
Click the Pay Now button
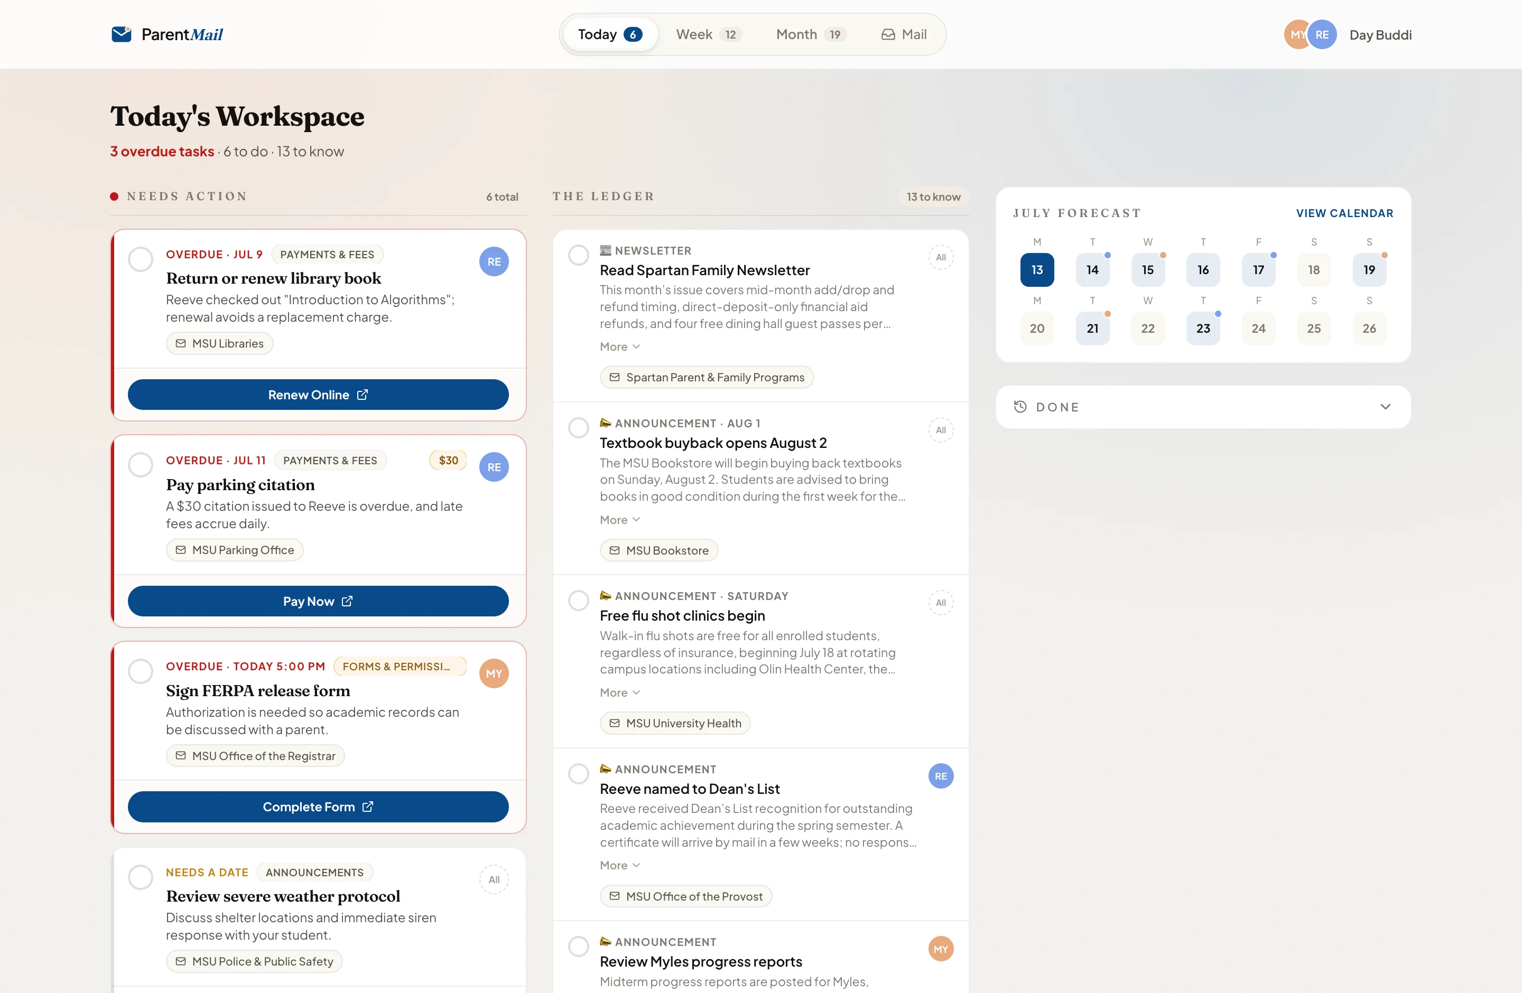tap(318, 601)
